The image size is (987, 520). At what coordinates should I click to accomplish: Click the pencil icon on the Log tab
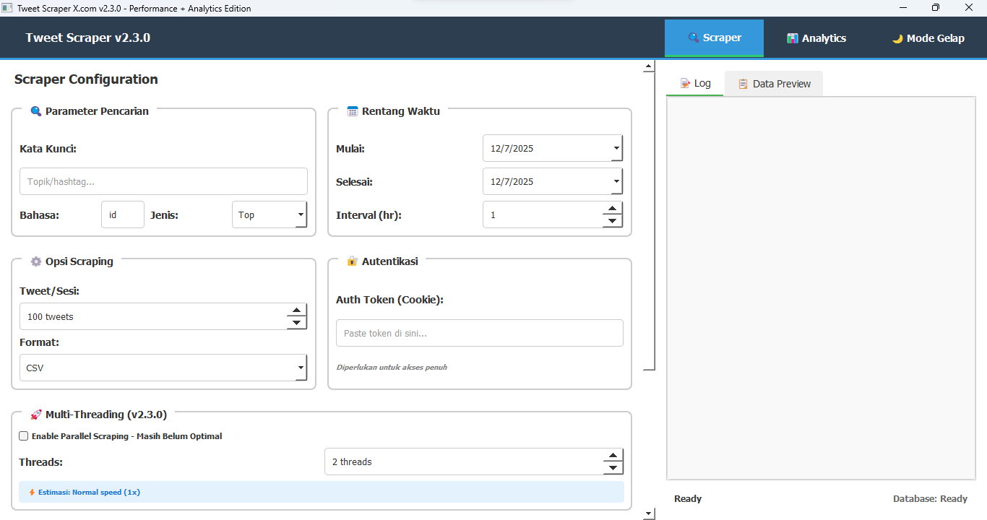click(685, 83)
